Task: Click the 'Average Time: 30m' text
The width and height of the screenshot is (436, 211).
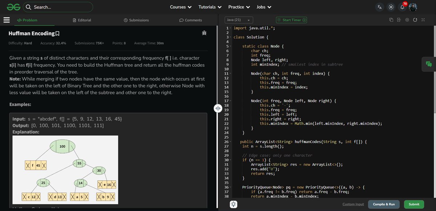Action: pos(149,43)
